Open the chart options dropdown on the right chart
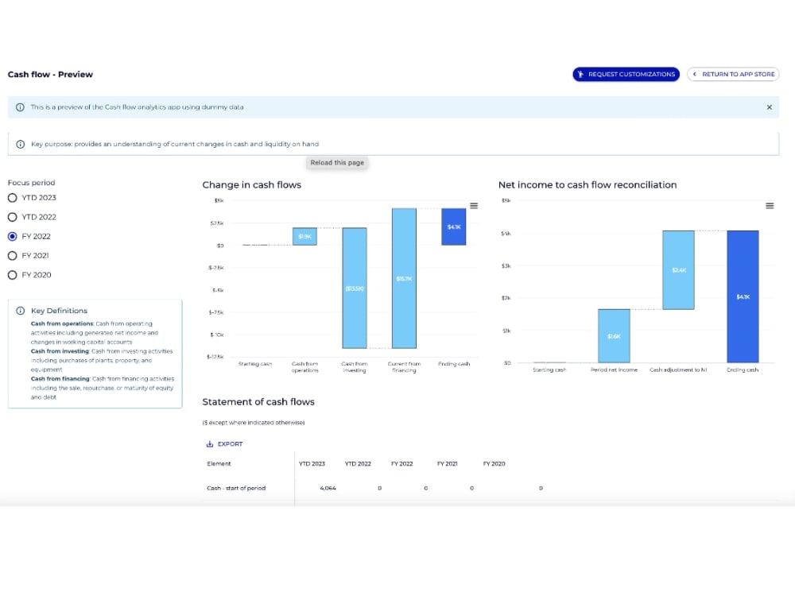The height and width of the screenshot is (596, 795). (770, 205)
